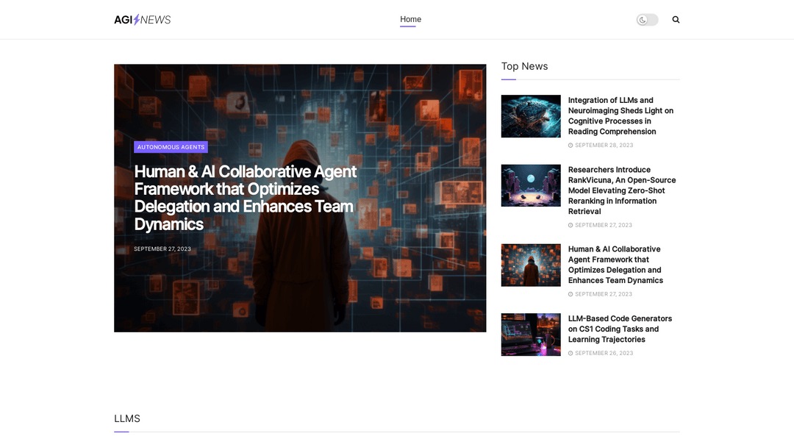Viewport: 794px width, 447px height.
Task: Open the LLMs and Neuroimaging article thumbnail
Action: point(531,116)
